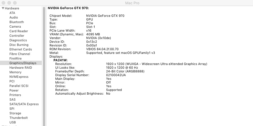
Task: Select SPI in the sidebar
Action: click(x=12, y=109)
